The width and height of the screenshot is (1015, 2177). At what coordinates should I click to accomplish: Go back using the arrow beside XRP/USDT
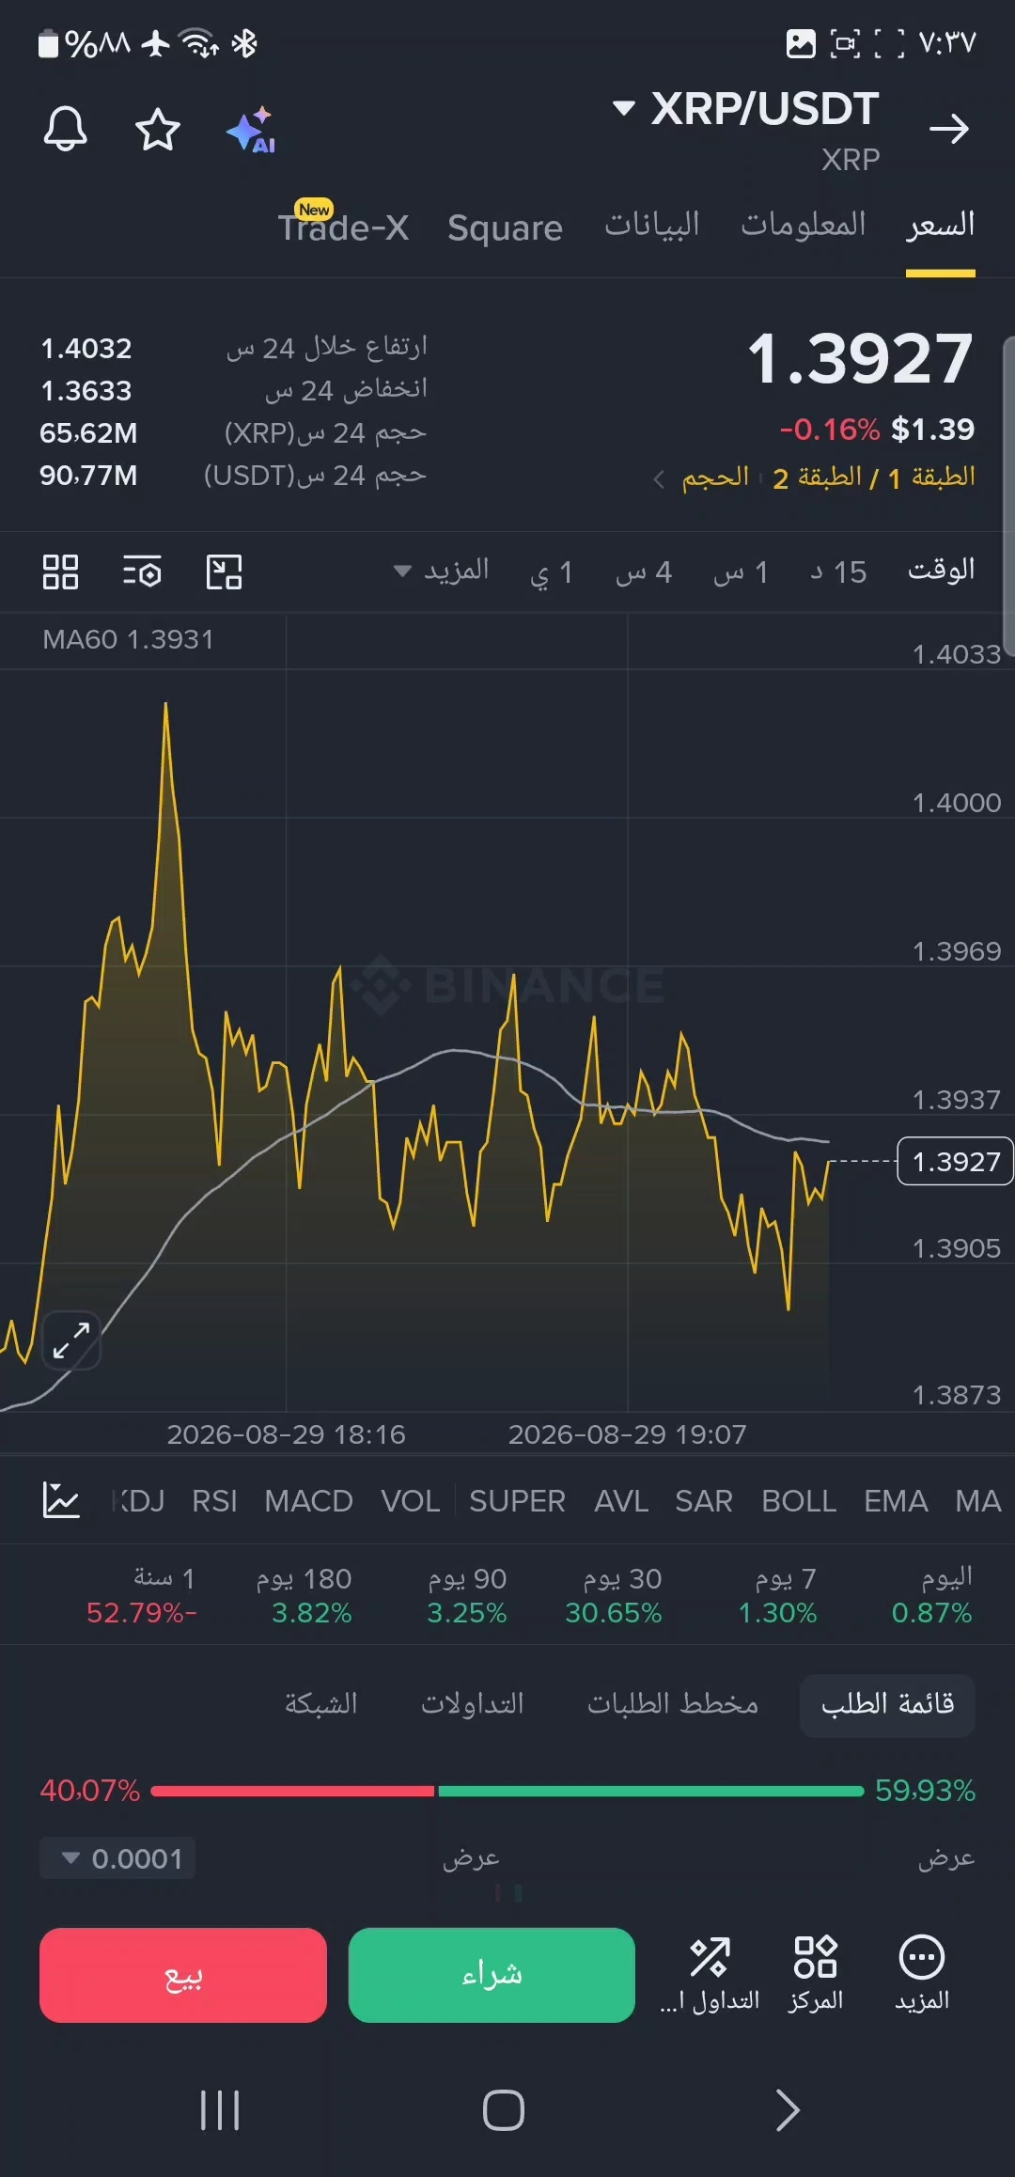point(949,129)
